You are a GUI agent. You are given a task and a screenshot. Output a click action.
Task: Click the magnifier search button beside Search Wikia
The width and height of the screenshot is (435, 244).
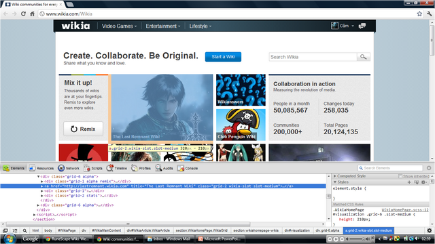coord(364,57)
